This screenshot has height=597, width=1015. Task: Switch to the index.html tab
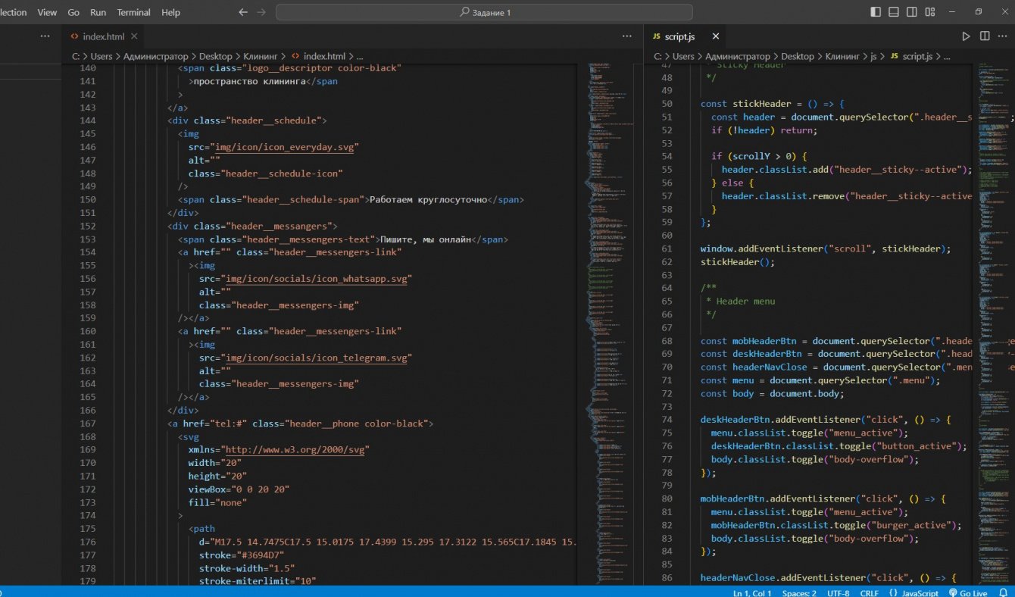[x=102, y=36]
